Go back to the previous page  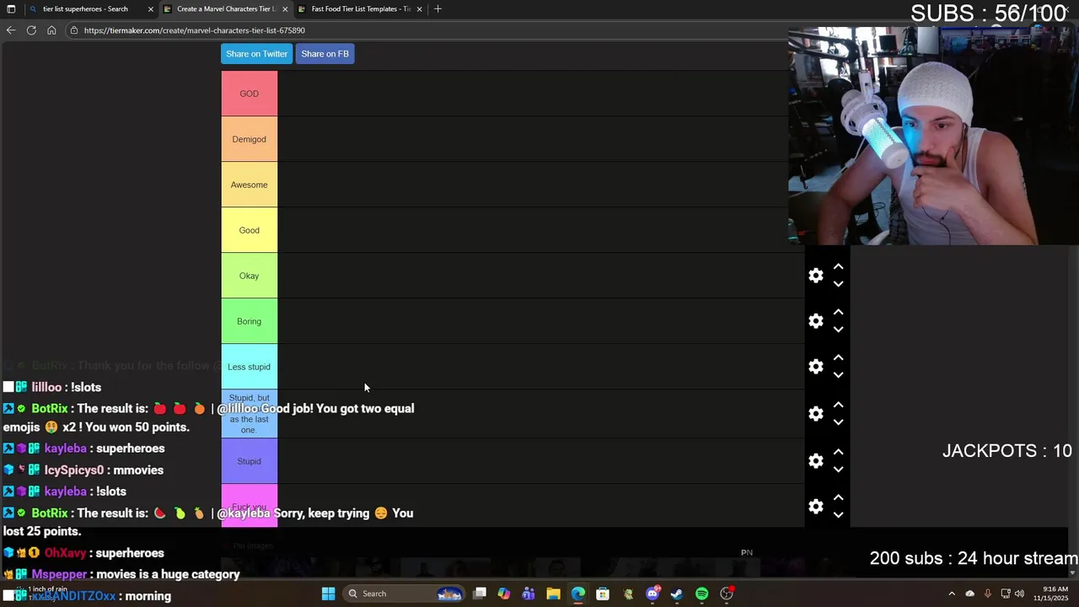tap(11, 30)
